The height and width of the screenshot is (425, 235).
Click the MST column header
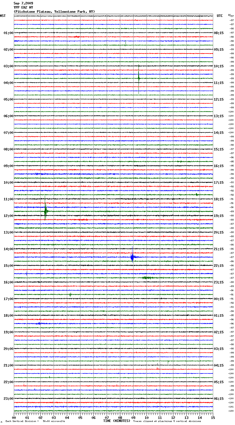coord(3,16)
